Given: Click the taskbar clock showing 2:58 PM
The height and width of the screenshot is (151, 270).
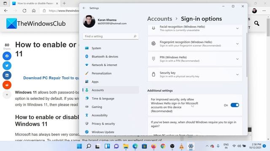Looking at the screenshot, I should click(x=255, y=146).
